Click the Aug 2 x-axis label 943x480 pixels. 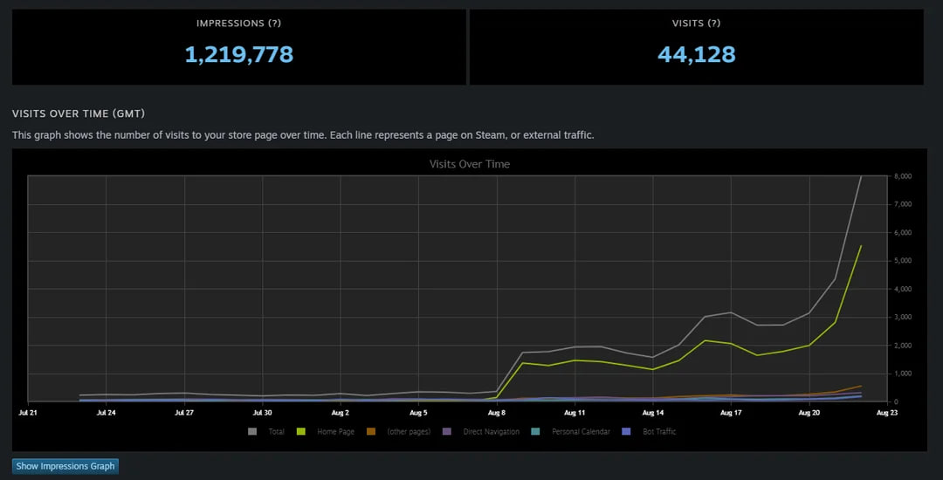341,413
